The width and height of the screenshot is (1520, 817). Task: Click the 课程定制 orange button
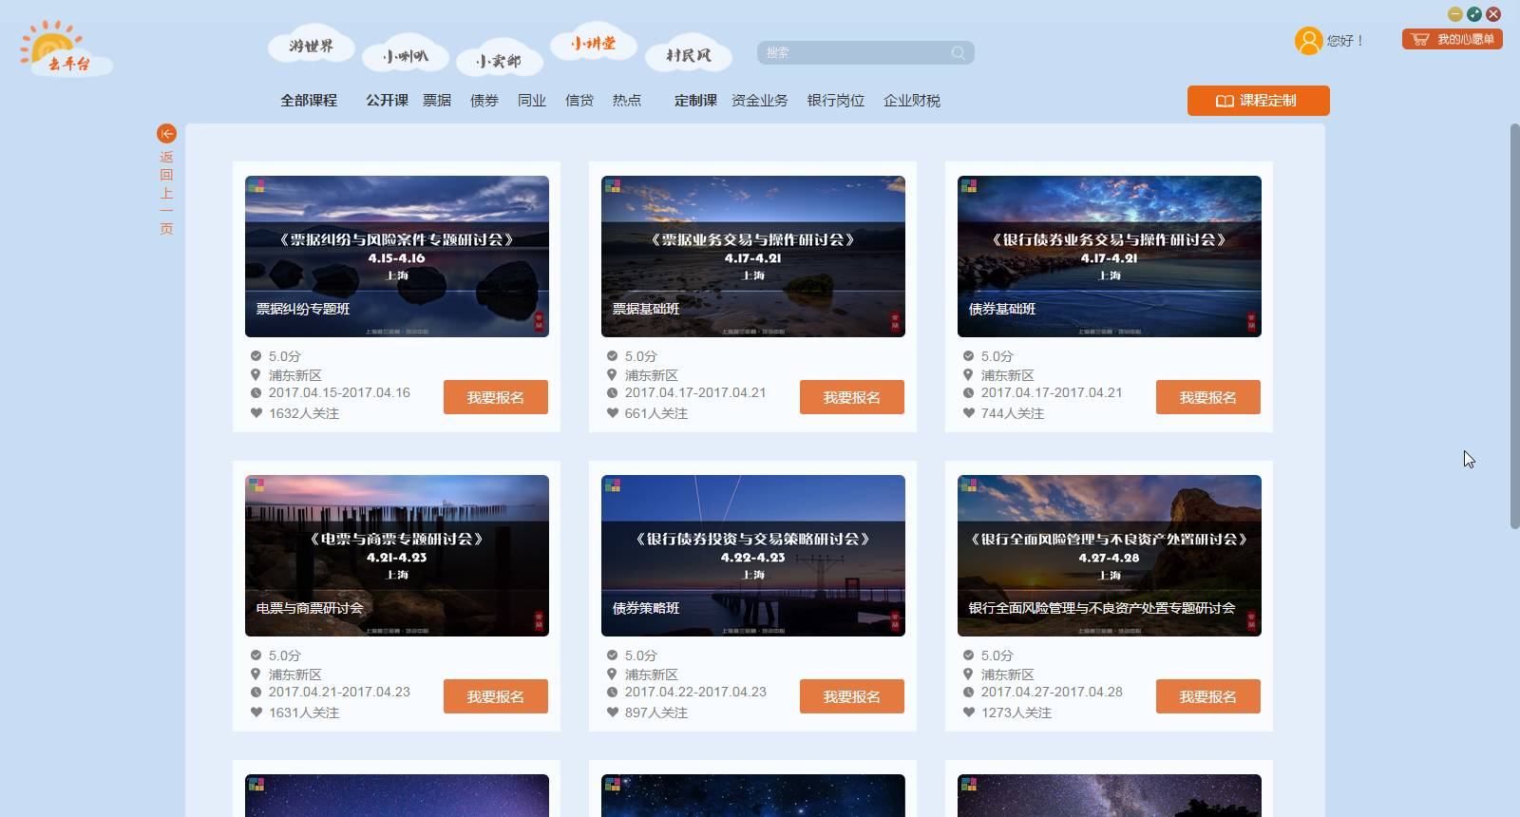pos(1258,101)
